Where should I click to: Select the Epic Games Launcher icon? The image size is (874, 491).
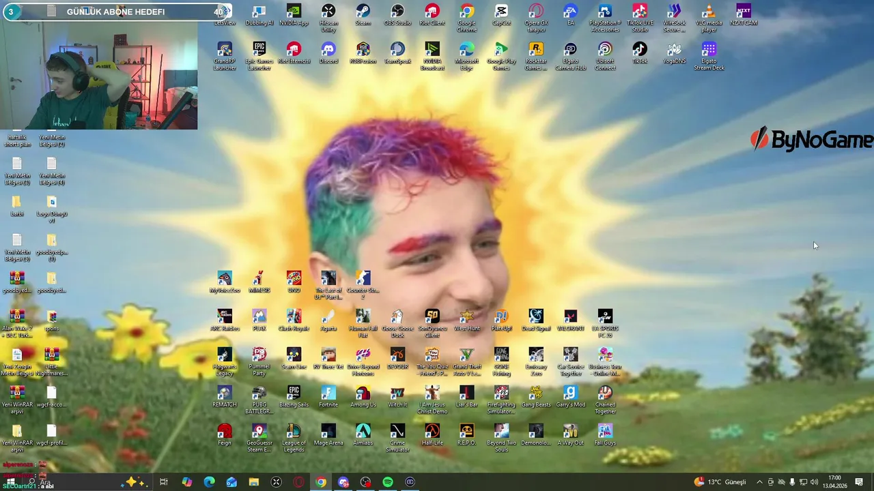(x=259, y=57)
